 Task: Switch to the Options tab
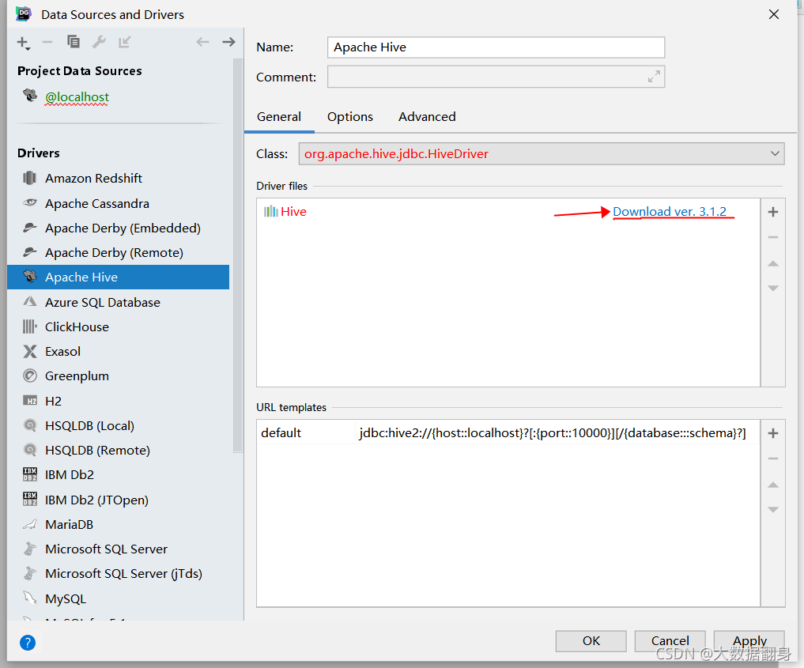[350, 117]
